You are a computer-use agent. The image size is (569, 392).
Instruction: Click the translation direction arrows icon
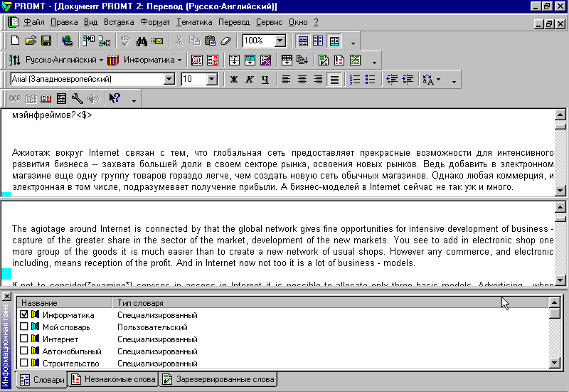[15, 60]
